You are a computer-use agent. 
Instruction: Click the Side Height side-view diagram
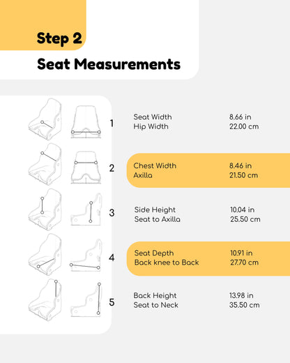coord(86,209)
